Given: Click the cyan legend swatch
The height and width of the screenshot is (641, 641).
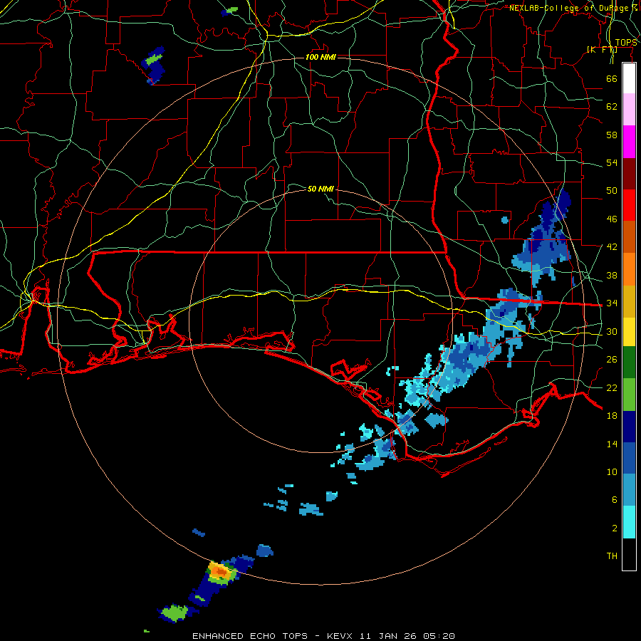Looking at the screenshot, I should tap(629, 522).
